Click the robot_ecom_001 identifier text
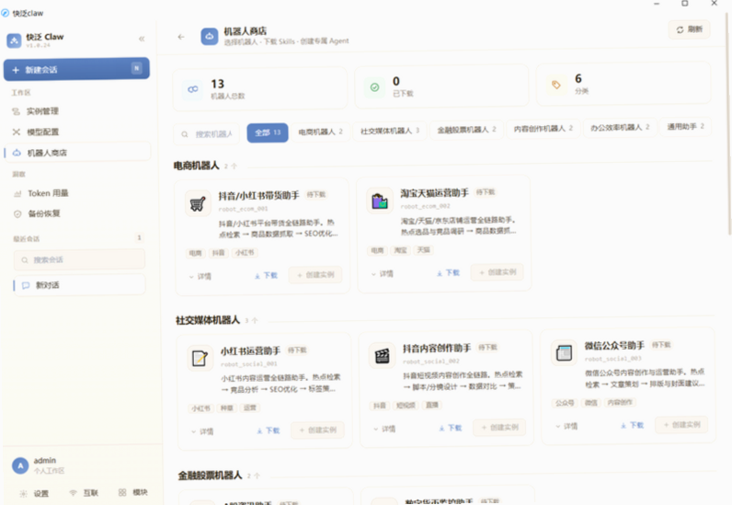Image resolution: width=732 pixels, height=505 pixels. 243,209
